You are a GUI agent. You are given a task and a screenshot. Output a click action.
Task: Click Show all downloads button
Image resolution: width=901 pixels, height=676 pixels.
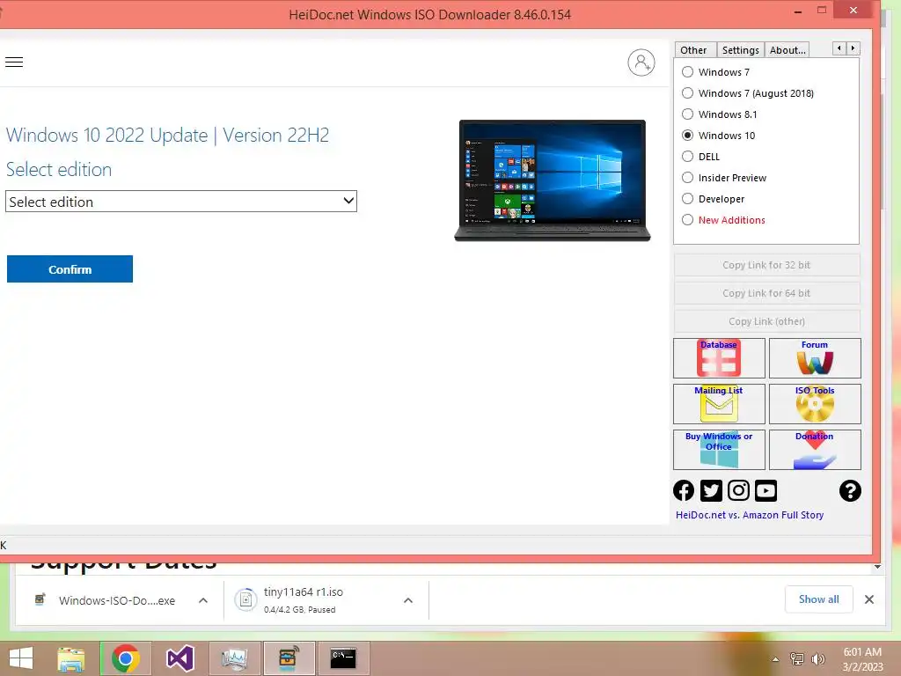819,599
